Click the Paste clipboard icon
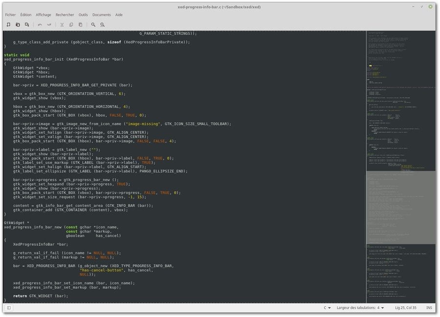Image resolution: width=440 pixels, height=317 pixels. [80, 24]
